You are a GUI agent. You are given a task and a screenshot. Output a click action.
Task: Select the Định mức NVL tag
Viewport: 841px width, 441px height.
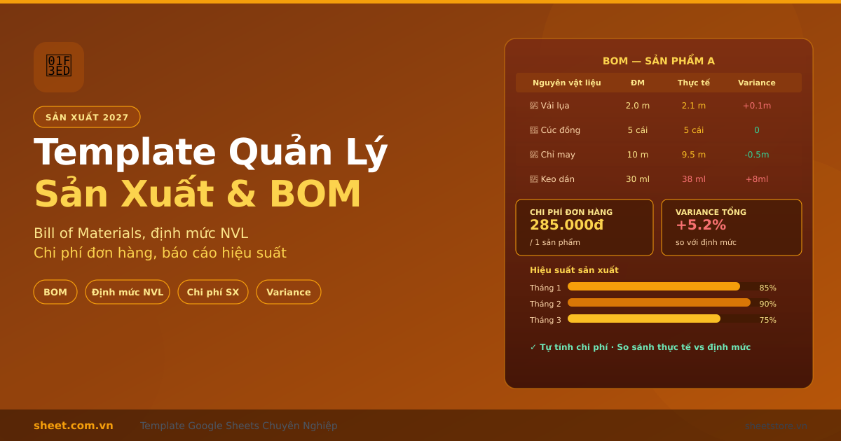tap(128, 292)
